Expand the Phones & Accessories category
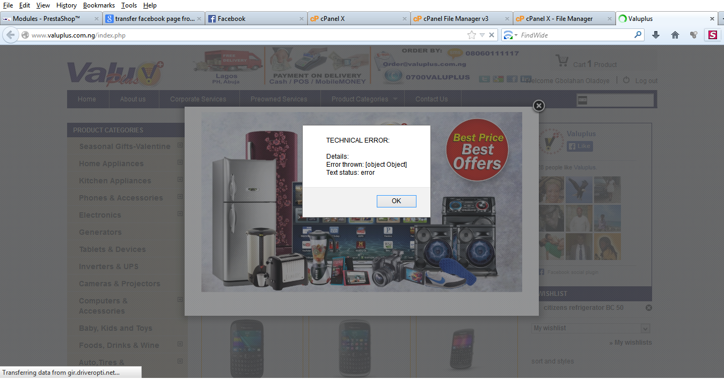 pos(180,197)
